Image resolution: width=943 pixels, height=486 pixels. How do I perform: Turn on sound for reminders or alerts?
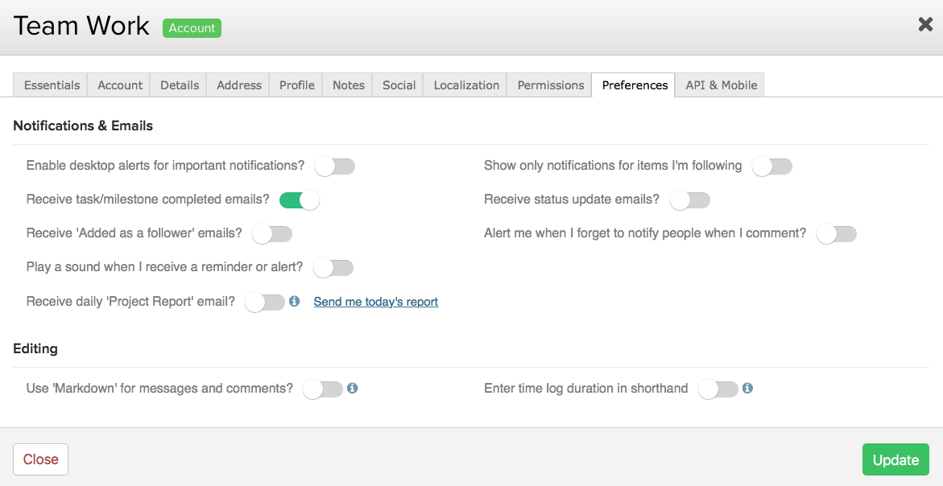pyautogui.click(x=333, y=267)
